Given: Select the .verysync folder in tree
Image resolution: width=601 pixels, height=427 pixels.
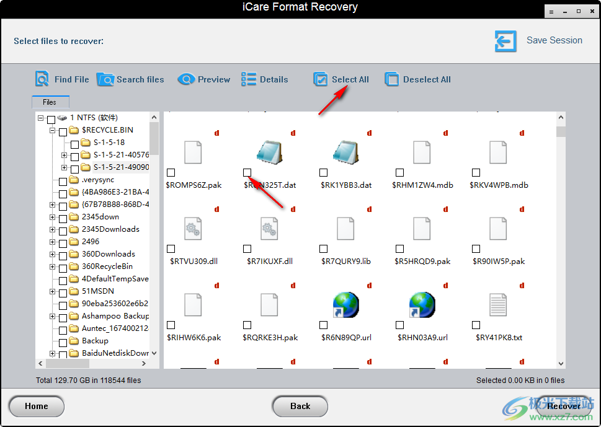Looking at the screenshot, I should [98, 180].
